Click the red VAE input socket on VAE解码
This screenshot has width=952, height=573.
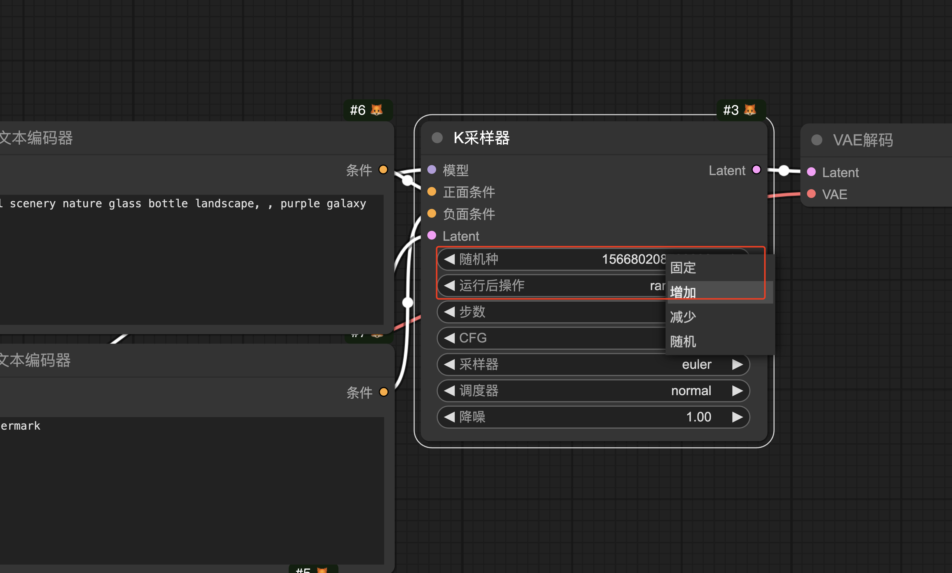[x=811, y=194]
